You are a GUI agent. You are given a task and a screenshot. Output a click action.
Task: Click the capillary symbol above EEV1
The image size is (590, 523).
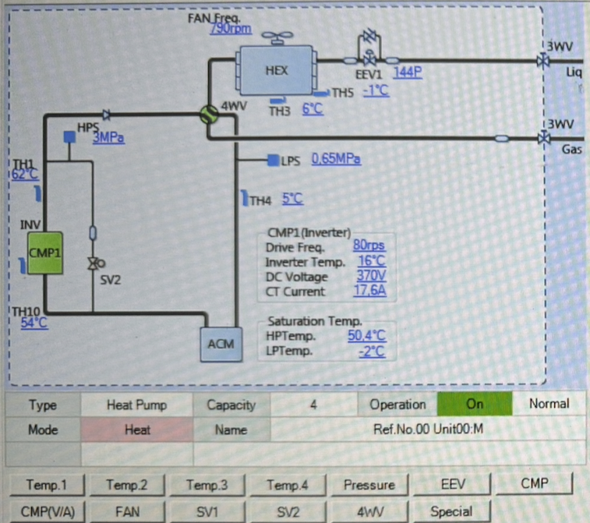click(x=370, y=37)
